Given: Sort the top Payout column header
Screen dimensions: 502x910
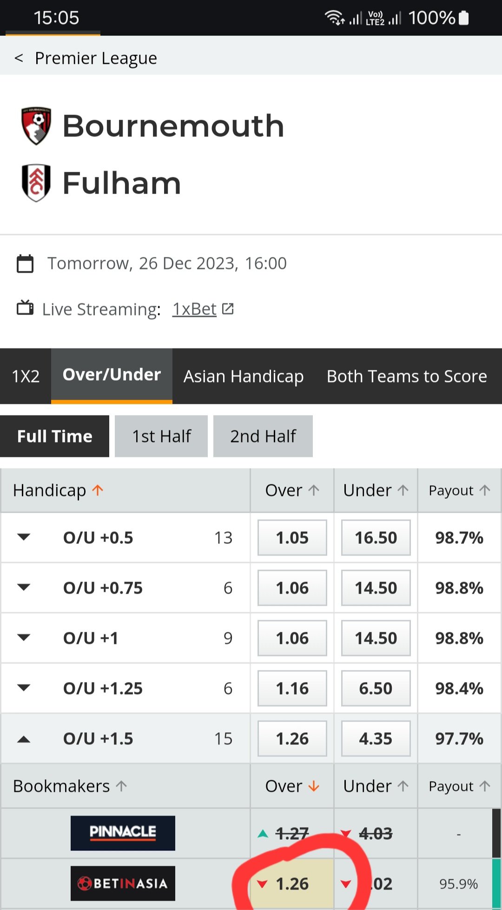Looking at the screenshot, I should click(459, 490).
